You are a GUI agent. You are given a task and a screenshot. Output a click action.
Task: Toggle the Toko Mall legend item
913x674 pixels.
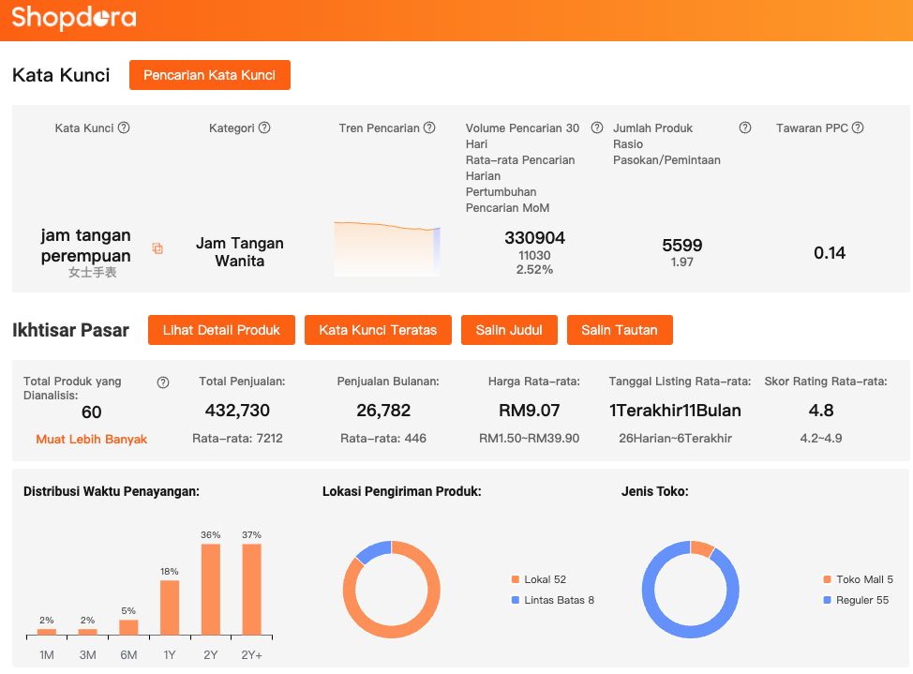coord(863,579)
